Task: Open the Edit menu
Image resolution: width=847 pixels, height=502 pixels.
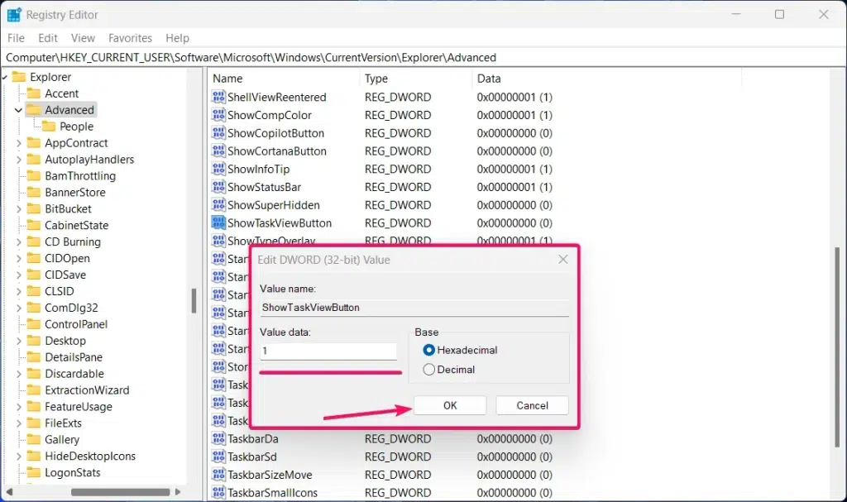Action: pyautogui.click(x=47, y=38)
